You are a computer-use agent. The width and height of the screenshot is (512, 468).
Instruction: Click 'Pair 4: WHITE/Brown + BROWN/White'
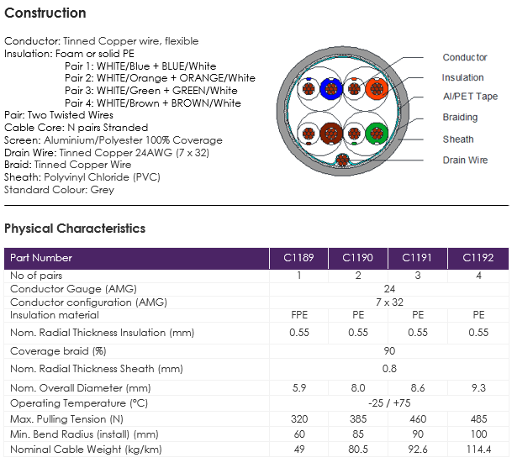pyautogui.click(x=153, y=103)
